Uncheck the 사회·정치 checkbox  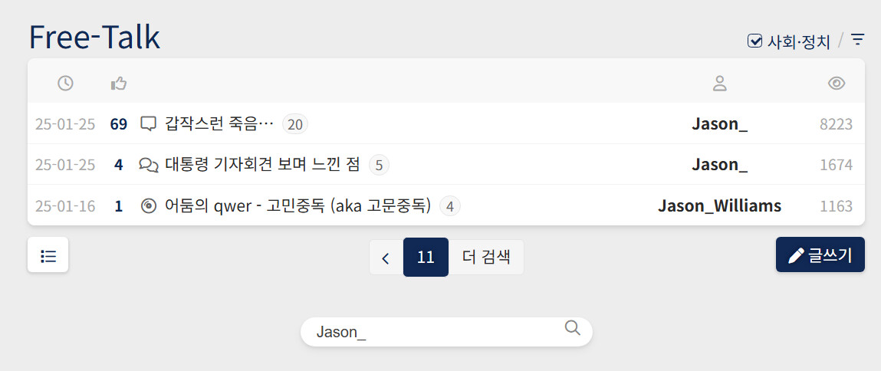754,41
